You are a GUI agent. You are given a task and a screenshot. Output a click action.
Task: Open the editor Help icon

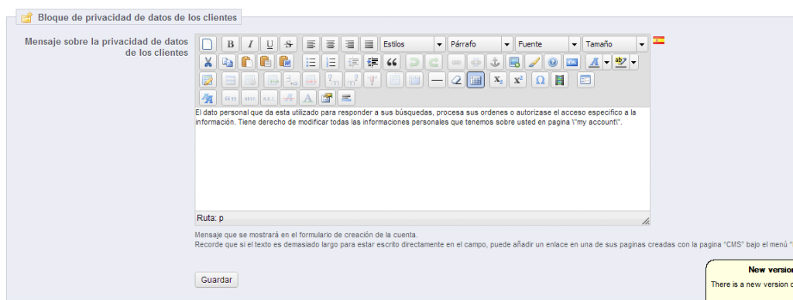tap(553, 62)
